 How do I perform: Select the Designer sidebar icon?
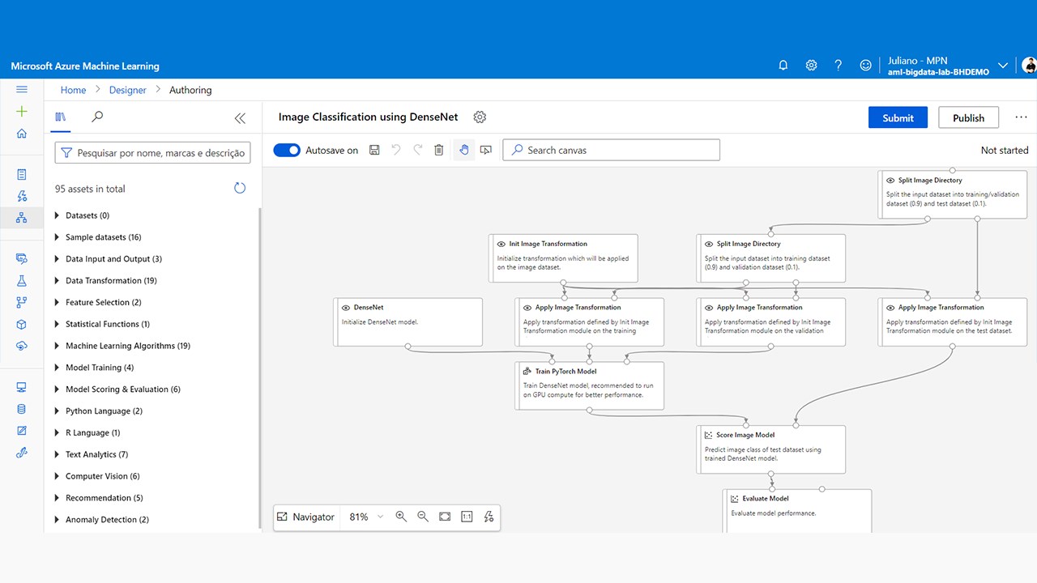(22, 217)
